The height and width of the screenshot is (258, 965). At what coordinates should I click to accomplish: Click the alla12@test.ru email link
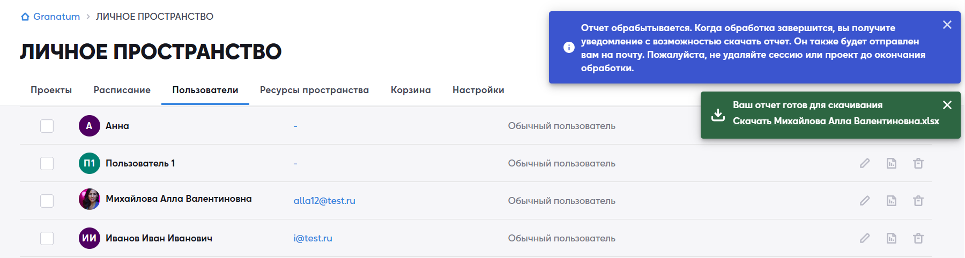click(324, 201)
